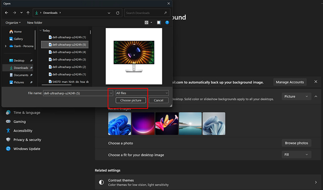Open the blue Help question mark icon
The width and height of the screenshot is (323, 190).
(x=167, y=23)
